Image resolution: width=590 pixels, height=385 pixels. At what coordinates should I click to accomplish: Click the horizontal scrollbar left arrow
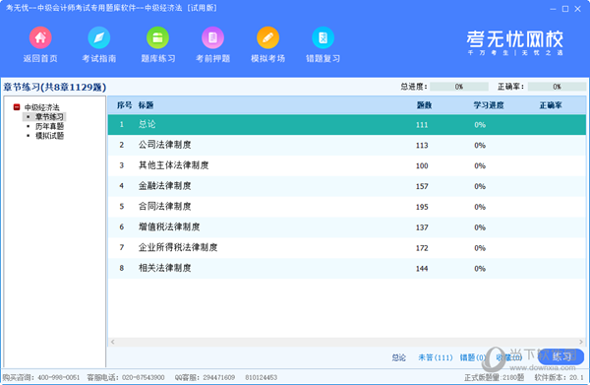click(112, 342)
